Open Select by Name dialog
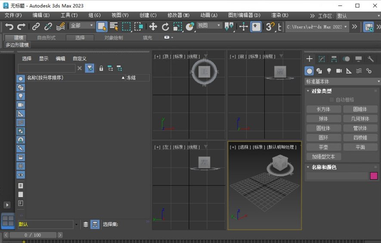The width and height of the screenshot is (381, 243). tap(114, 27)
